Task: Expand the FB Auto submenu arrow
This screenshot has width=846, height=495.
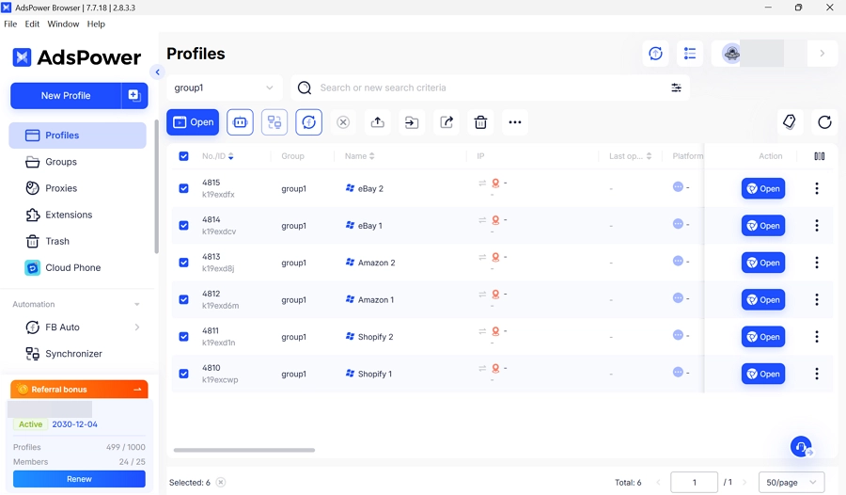Action: [x=137, y=327]
